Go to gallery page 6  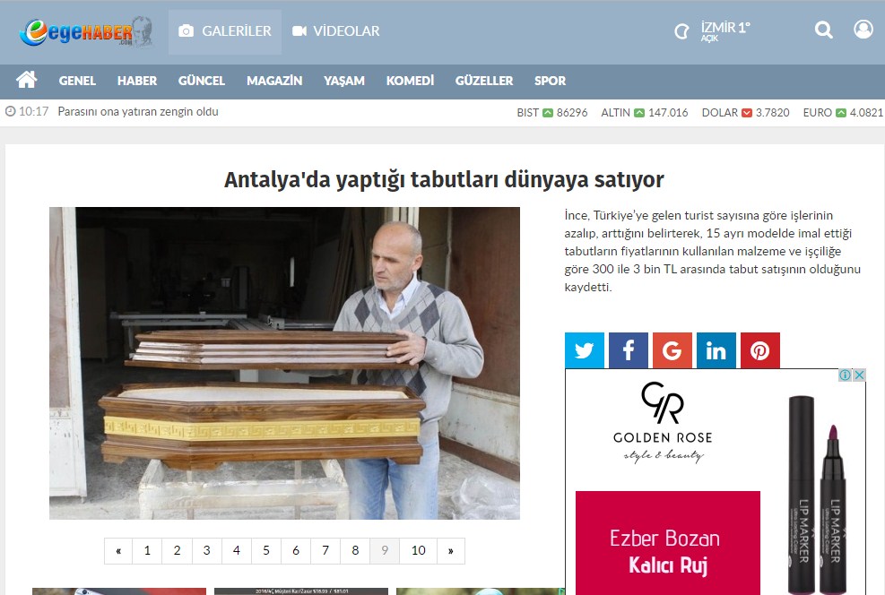296,551
